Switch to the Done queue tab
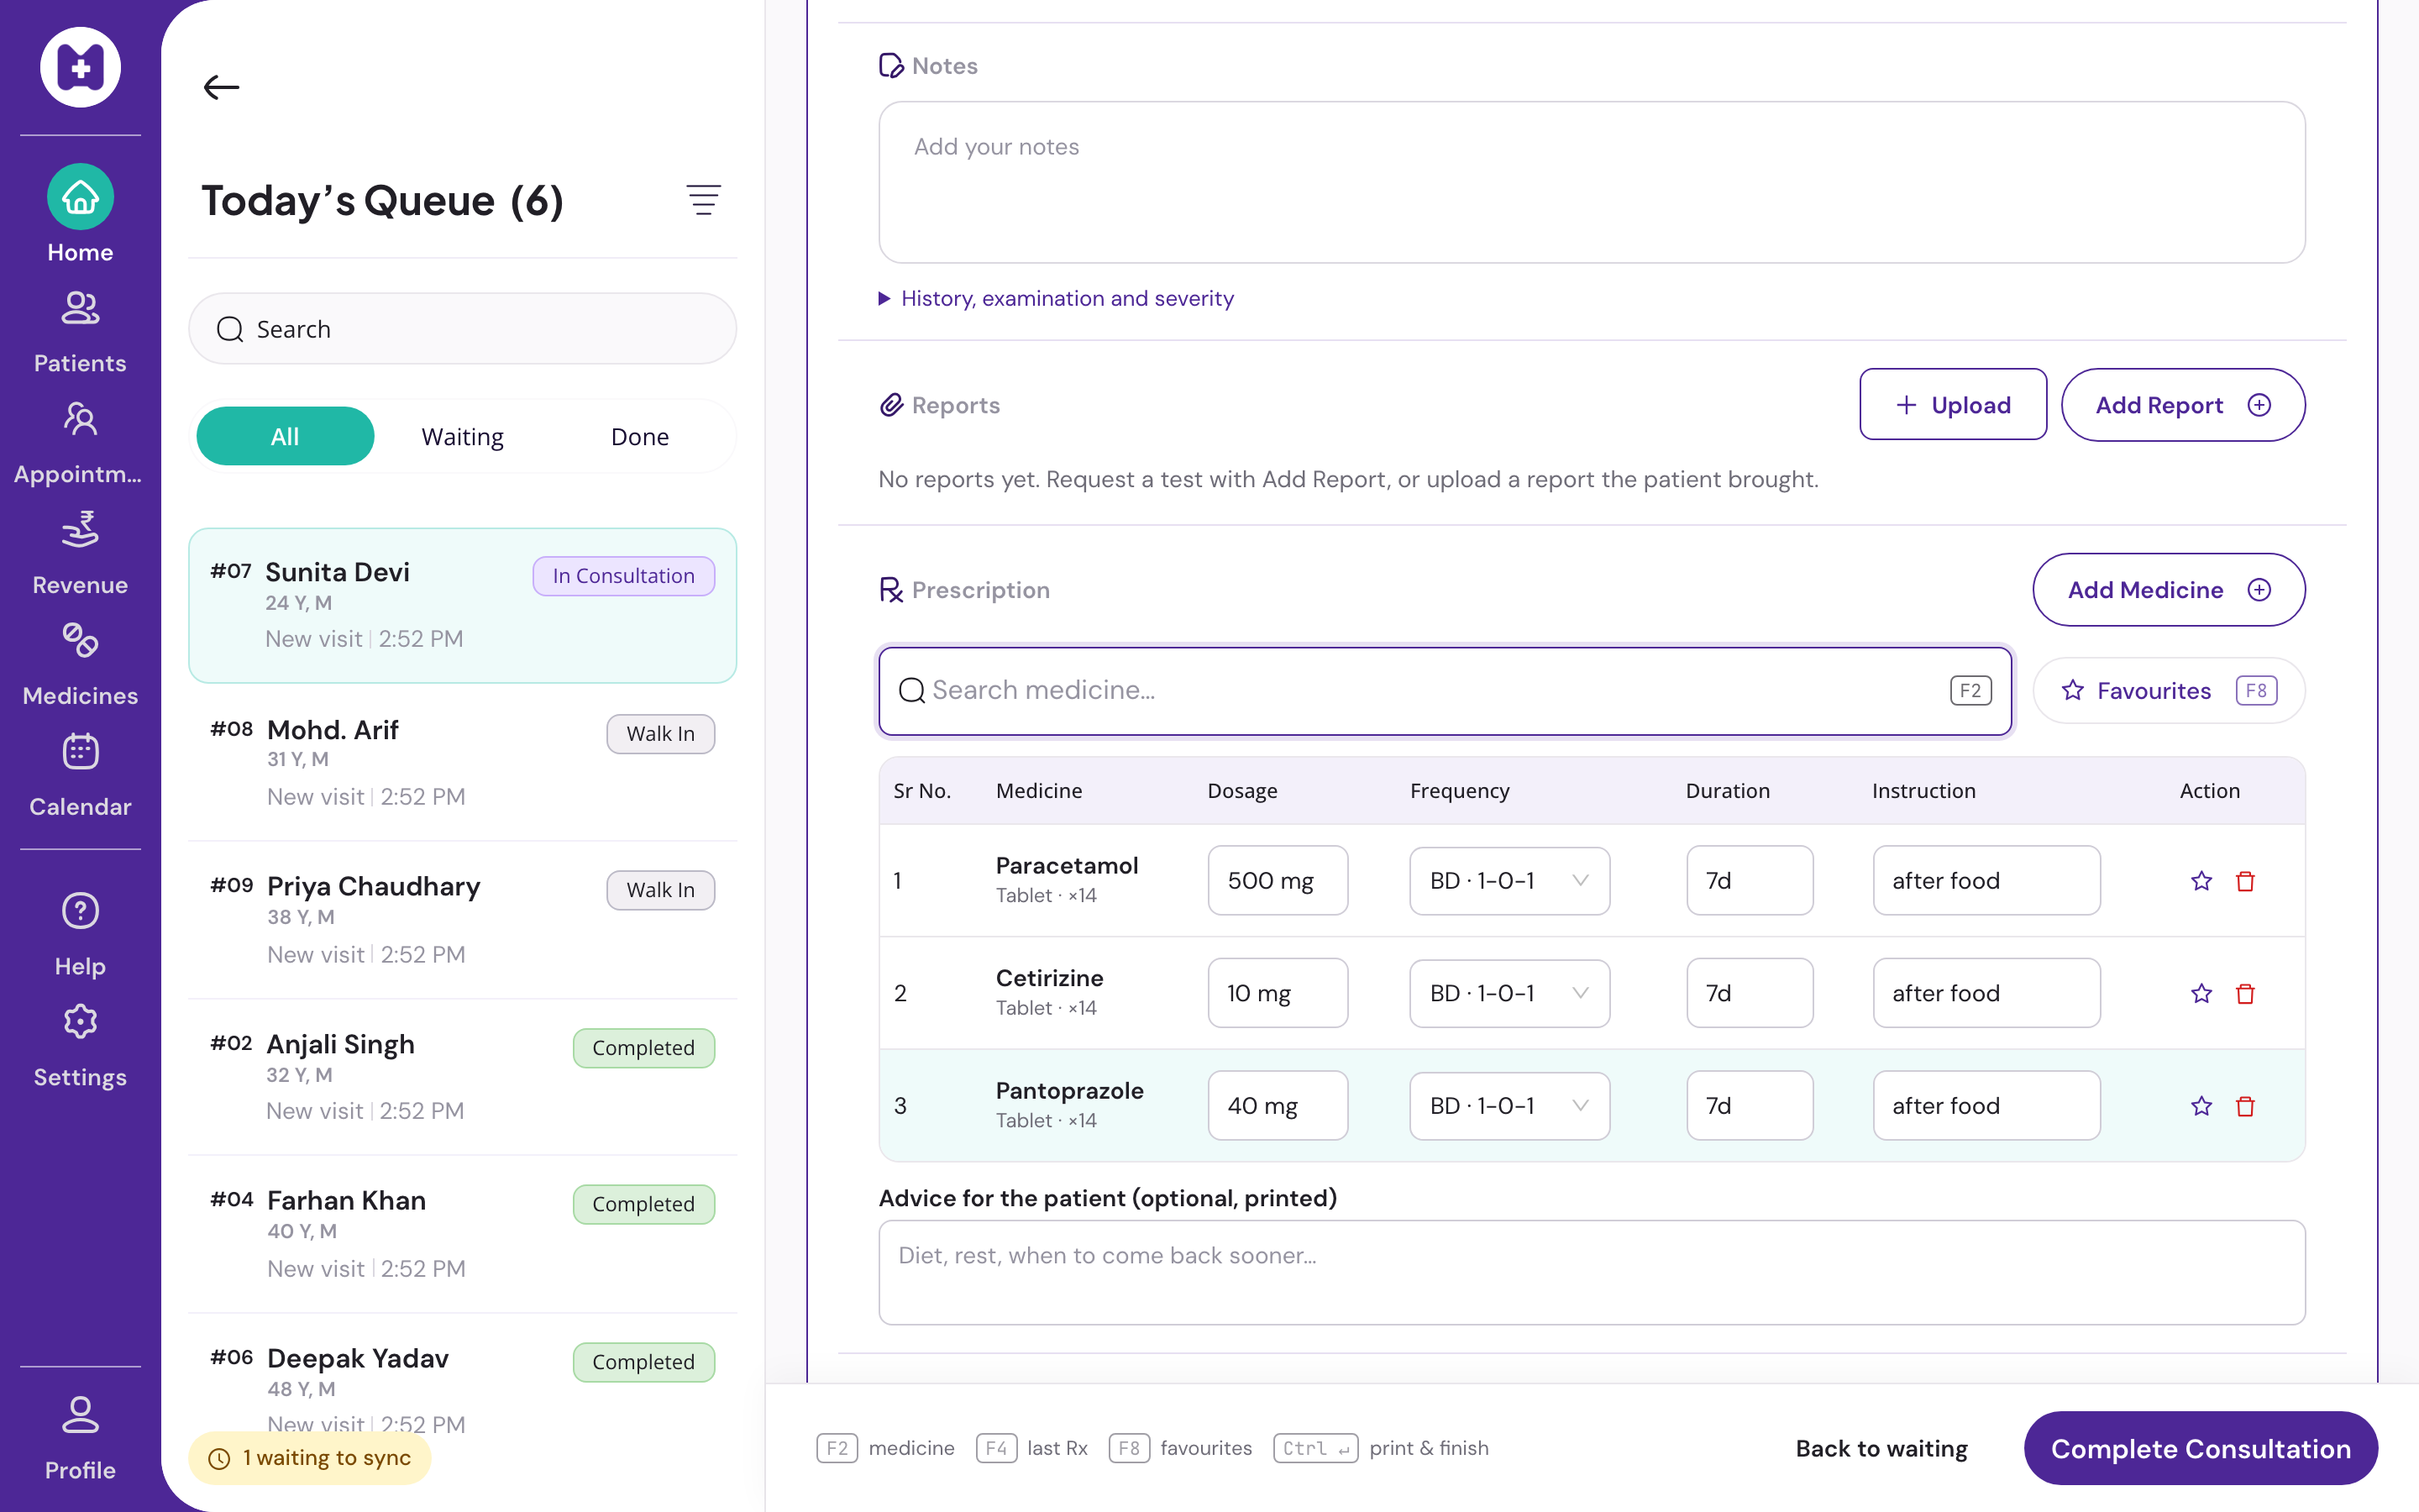The image size is (2419, 1512). tap(640, 436)
